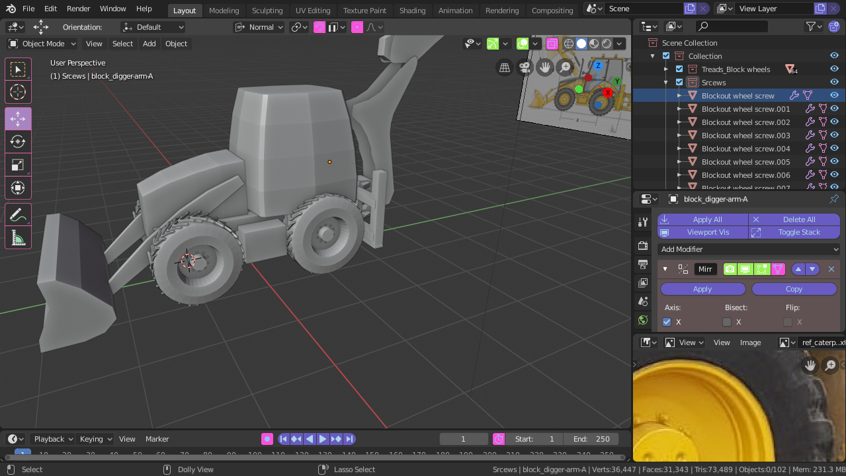Open the viewport shading options dropdown
This screenshot has width=846, height=476.
click(x=620, y=44)
